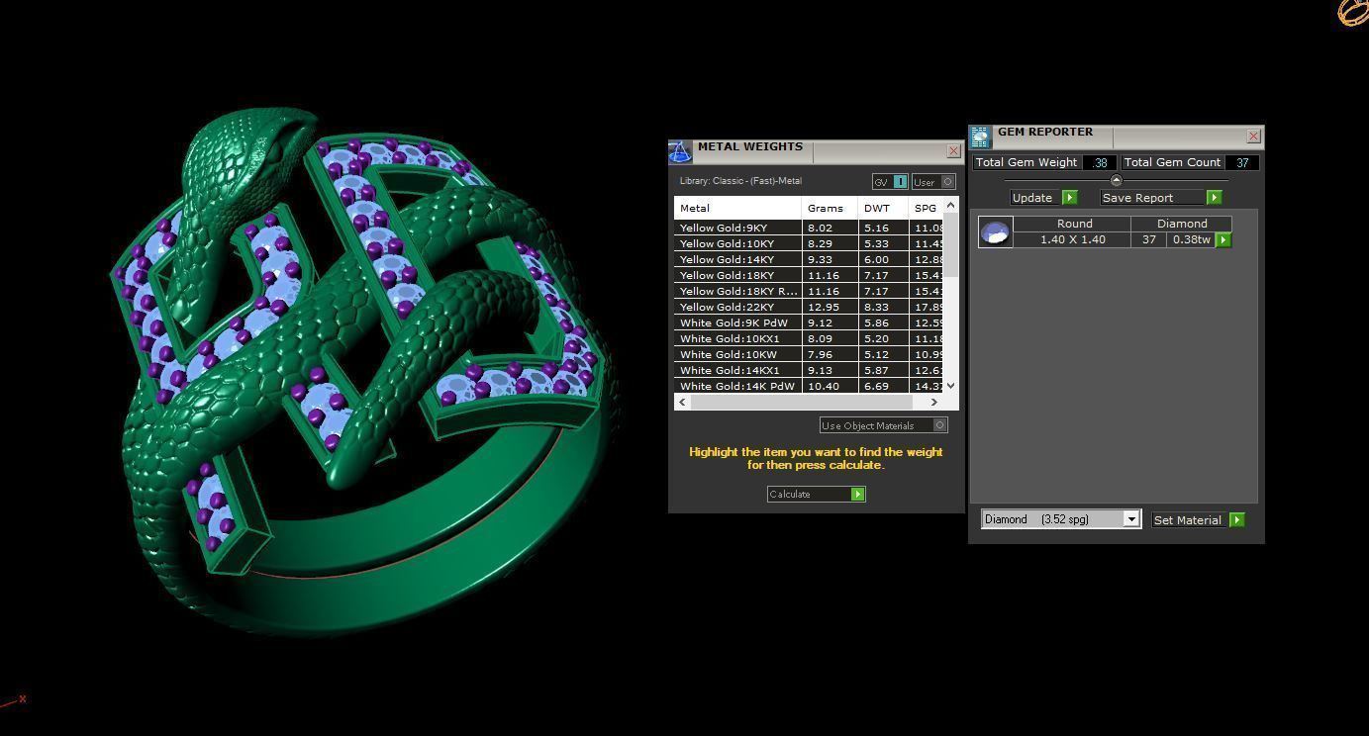Click the Metal Weights panel icon
This screenshot has height=736, width=1369.
click(680, 151)
